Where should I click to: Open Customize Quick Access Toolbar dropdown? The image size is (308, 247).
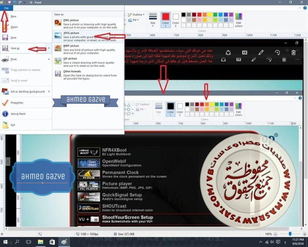pyautogui.click(x=25, y=3)
